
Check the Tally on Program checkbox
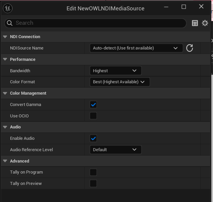click(93, 172)
